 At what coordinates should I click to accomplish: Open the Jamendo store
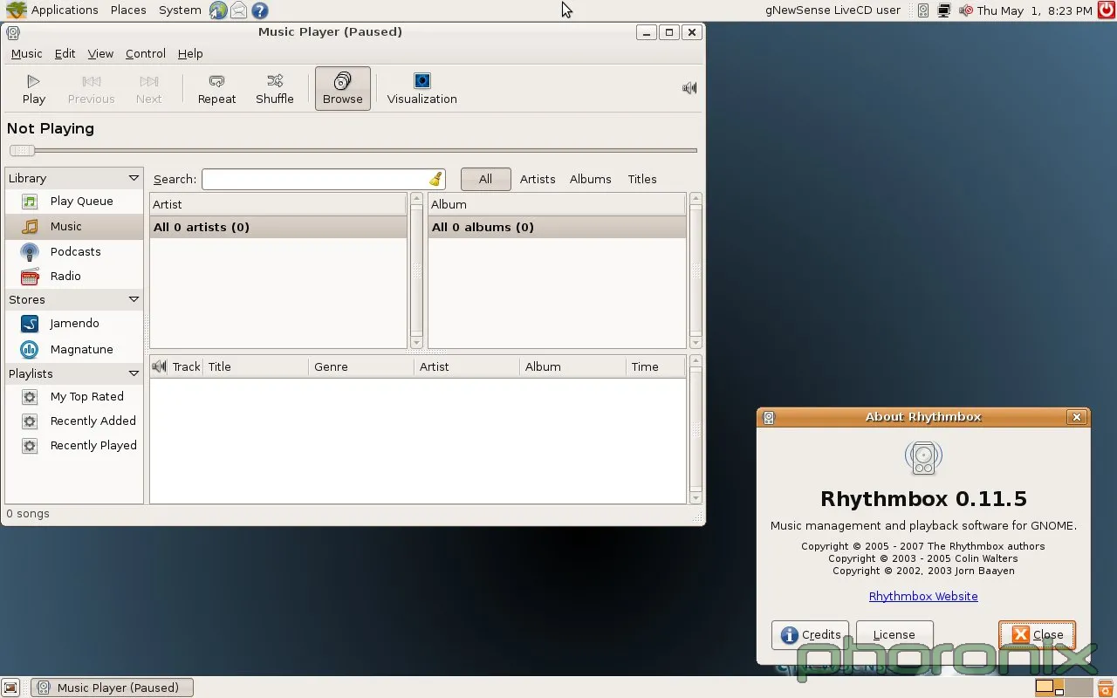(74, 324)
